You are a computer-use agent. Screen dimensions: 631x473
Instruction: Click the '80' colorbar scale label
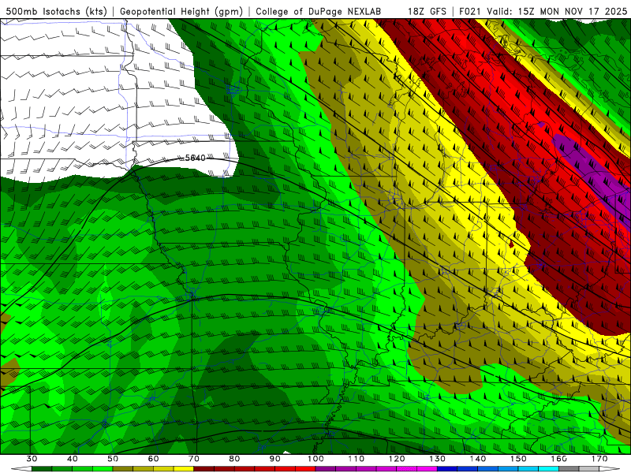234,459
